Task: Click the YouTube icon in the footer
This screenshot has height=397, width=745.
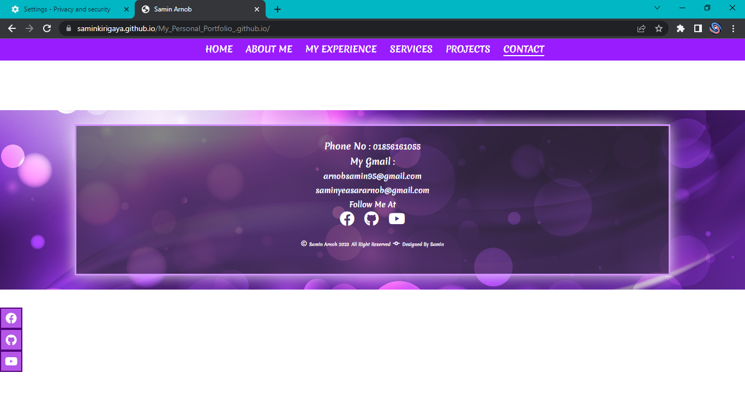Action: click(x=396, y=218)
